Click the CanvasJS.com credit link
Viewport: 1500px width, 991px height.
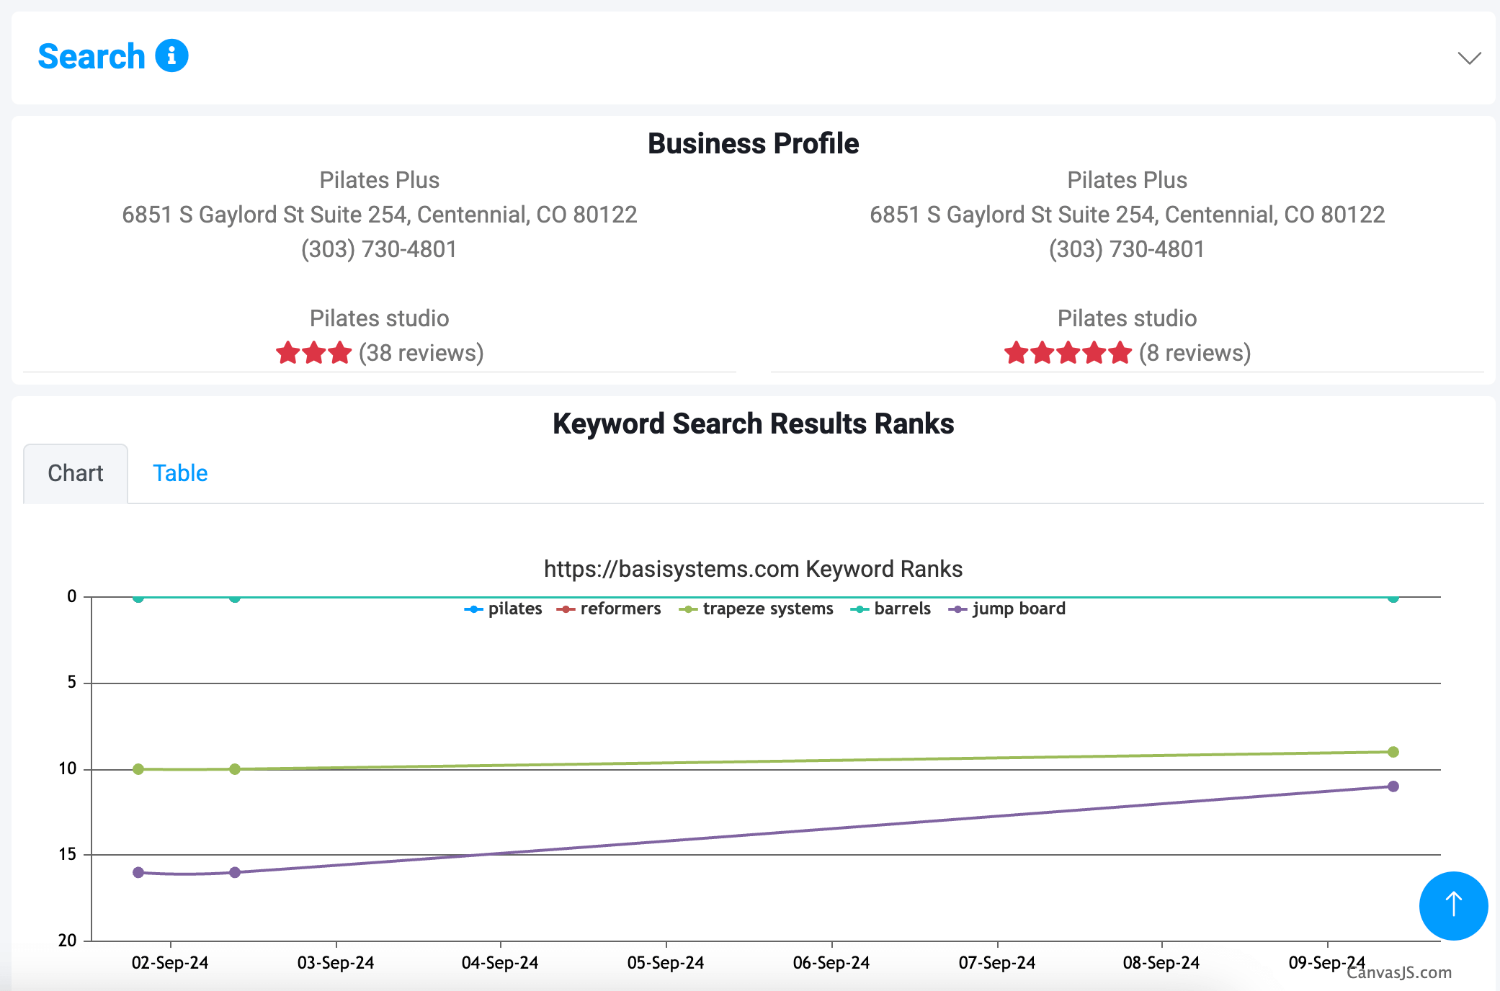1399,973
